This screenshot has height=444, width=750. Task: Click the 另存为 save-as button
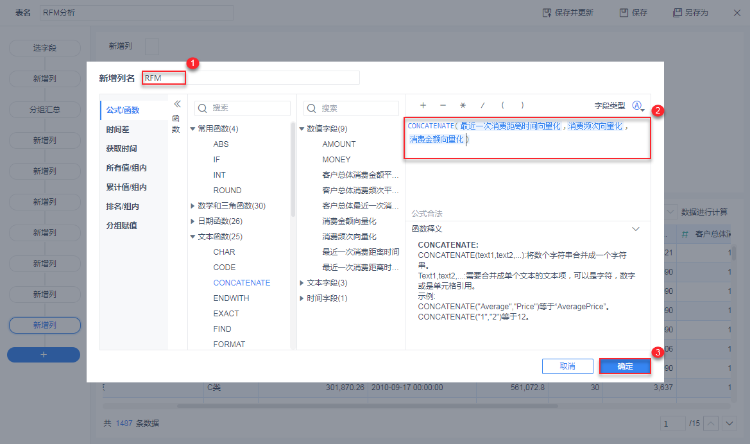coord(690,13)
